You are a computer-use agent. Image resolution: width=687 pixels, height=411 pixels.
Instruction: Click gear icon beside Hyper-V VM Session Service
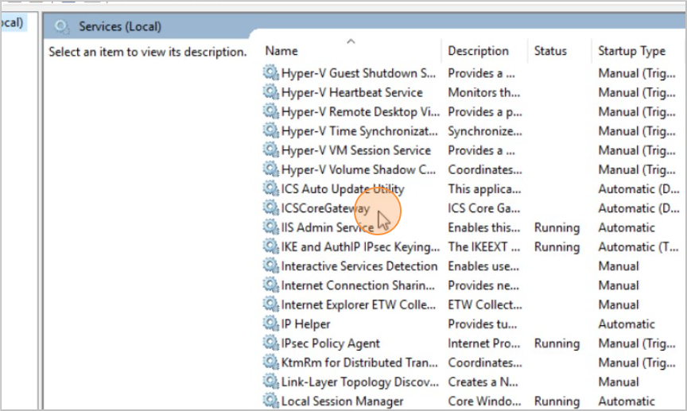click(x=271, y=150)
